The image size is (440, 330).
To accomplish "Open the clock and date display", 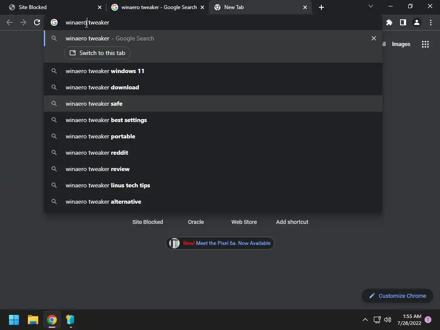I will (409, 320).
